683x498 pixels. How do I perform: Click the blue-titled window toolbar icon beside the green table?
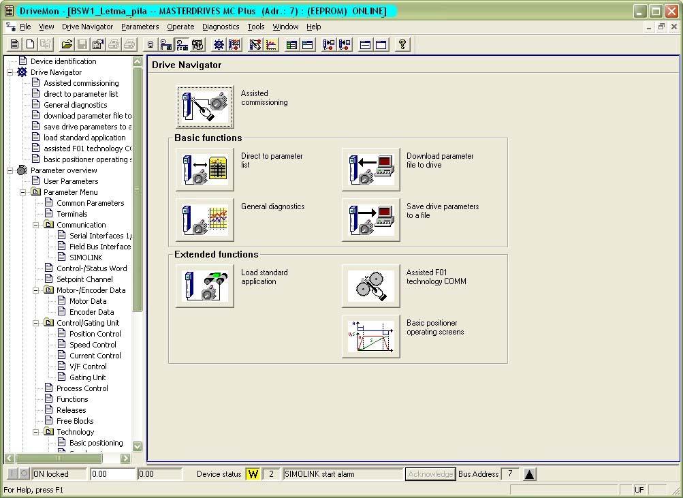point(308,44)
